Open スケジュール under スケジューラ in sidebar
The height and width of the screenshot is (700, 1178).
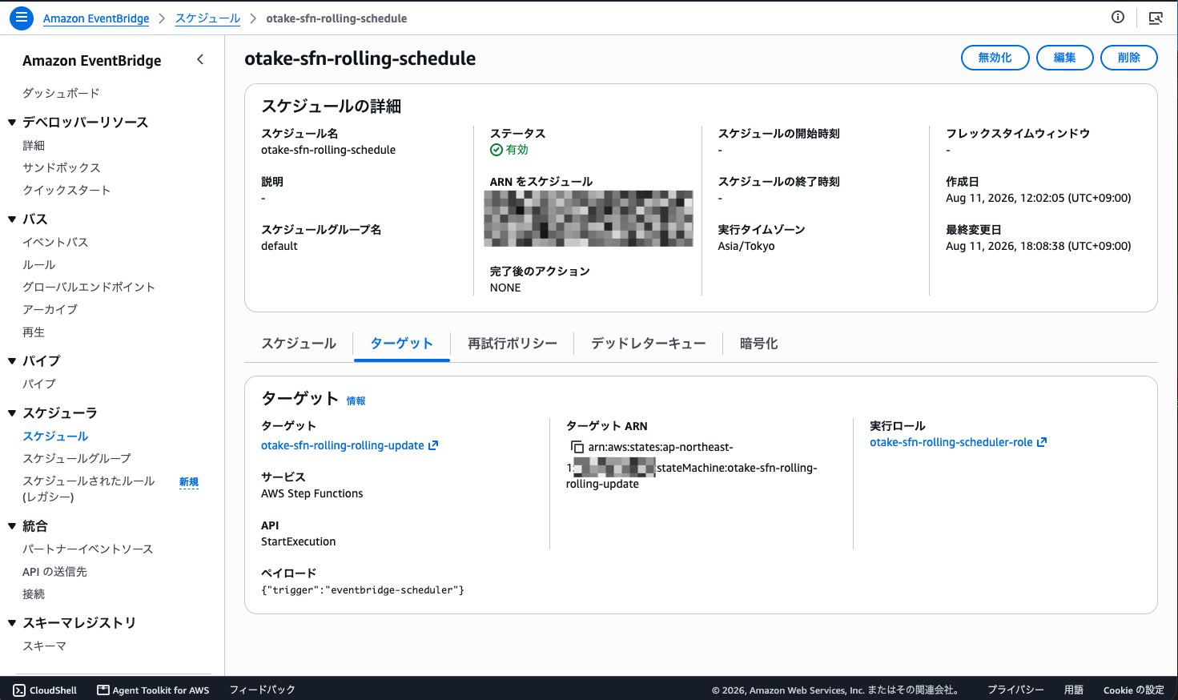55,436
